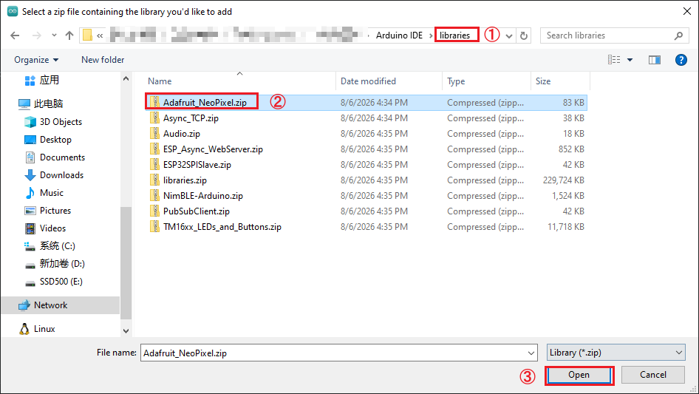Click the File name input field
699x394 pixels.
333,353
